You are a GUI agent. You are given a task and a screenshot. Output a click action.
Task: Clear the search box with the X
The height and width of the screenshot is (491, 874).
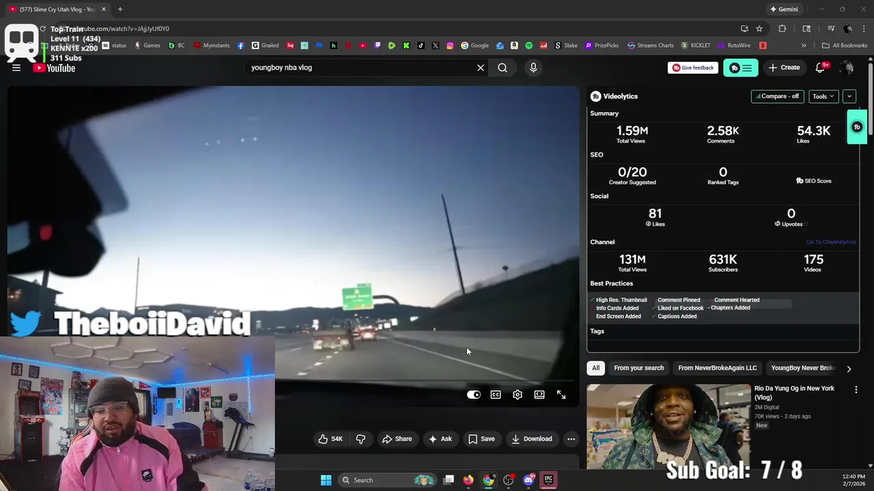[481, 68]
